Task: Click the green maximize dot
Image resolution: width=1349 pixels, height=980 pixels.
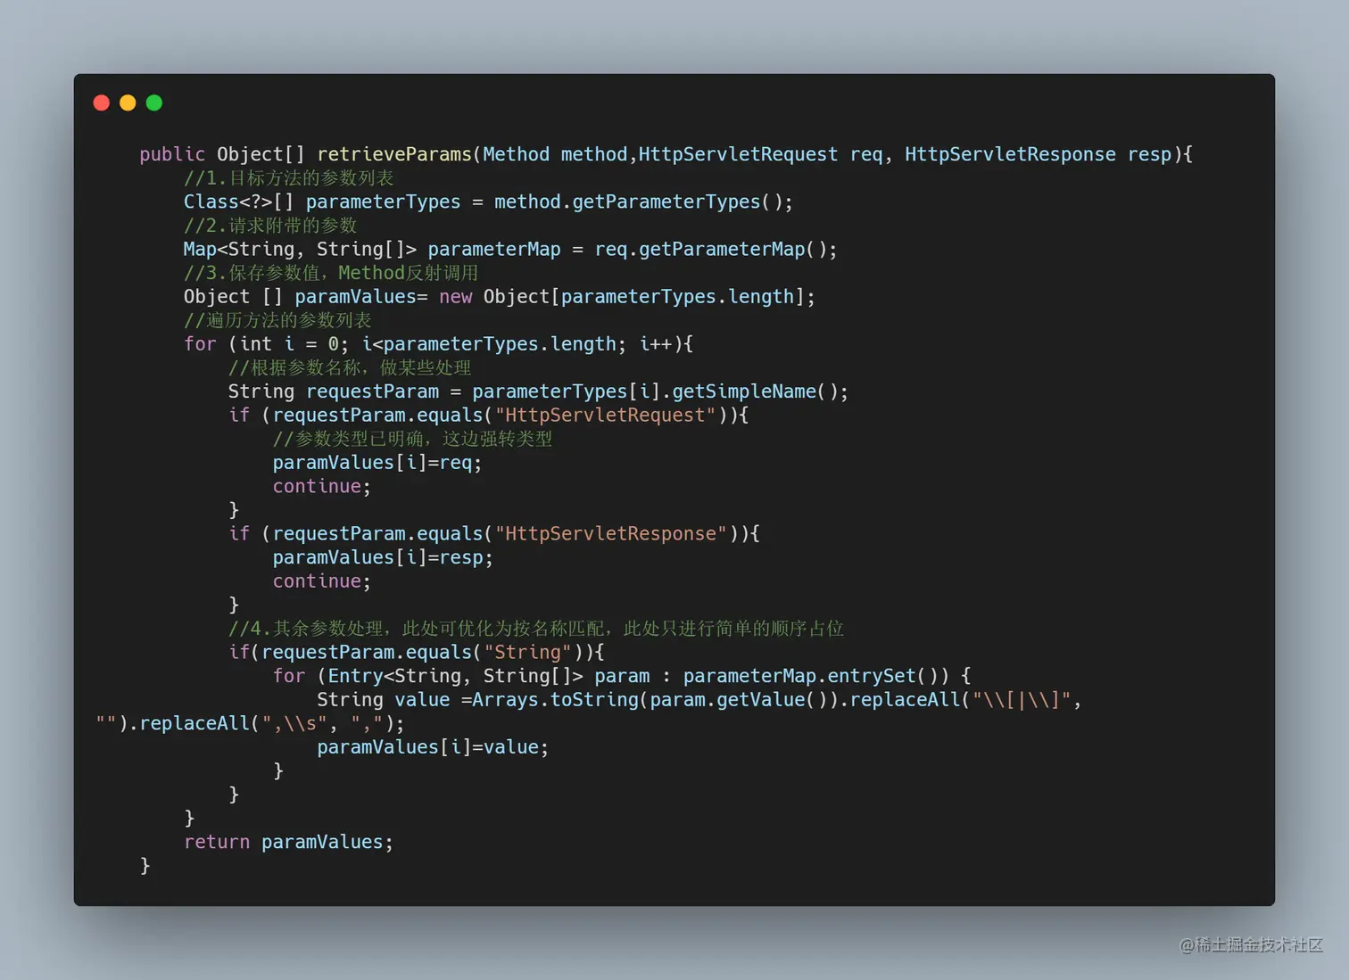Action: pyautogui.click(x=154, y=103)
